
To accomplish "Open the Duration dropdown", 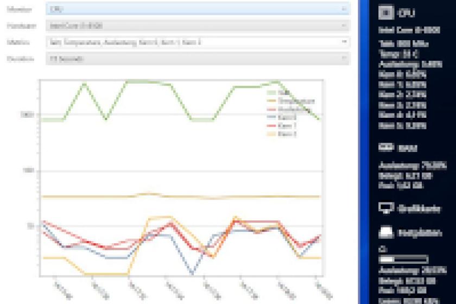I will tap(198, 59).
